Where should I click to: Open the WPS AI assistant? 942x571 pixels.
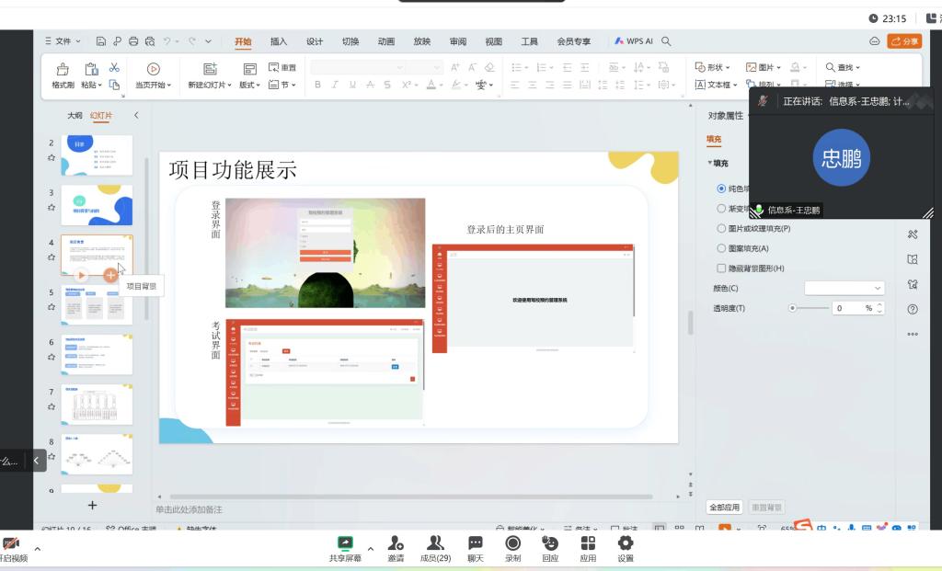point(634,41)
